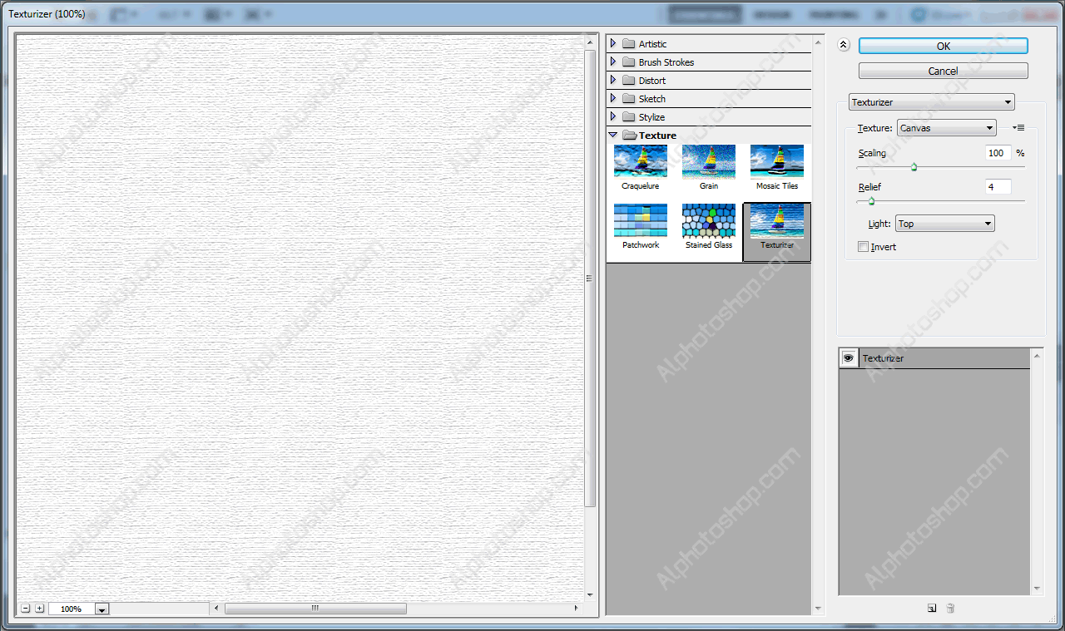Select the Texturizer row in effect layers list
The height and width of the screenshot is (631, 1065).
(934, 358)
